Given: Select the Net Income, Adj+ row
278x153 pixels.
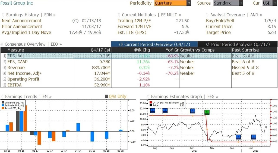Looking at the screenshot, I should (x=139, y=73).
